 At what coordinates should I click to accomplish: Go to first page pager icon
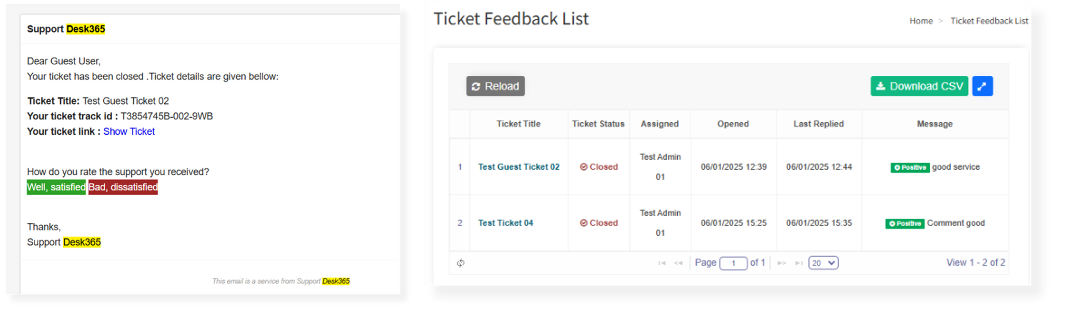click(x=662, y=263)
